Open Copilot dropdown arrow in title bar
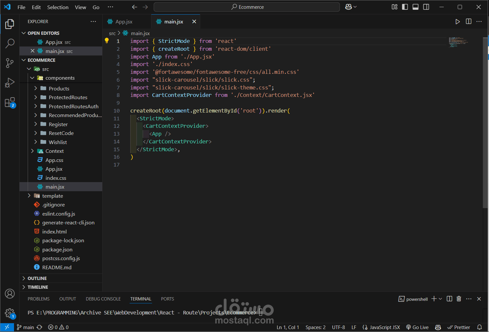489x332 pixels. (x=355, y=7)
